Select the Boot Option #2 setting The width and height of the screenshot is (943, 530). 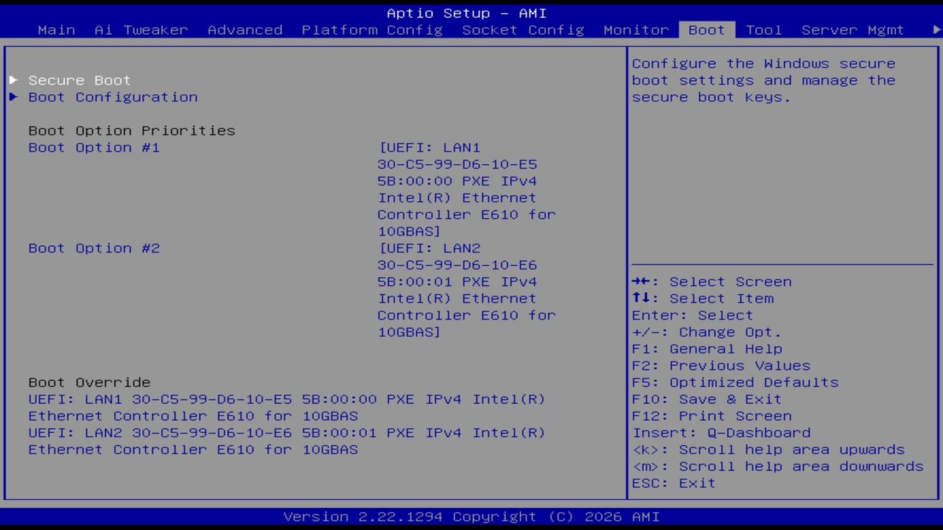click(94, 248)
